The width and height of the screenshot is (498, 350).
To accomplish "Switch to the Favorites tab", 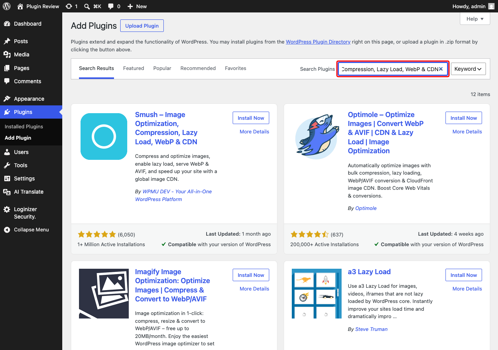I will (x=235, y=68).
